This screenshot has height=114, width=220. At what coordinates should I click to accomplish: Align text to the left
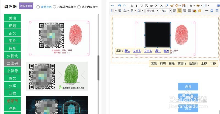[174, 11]
